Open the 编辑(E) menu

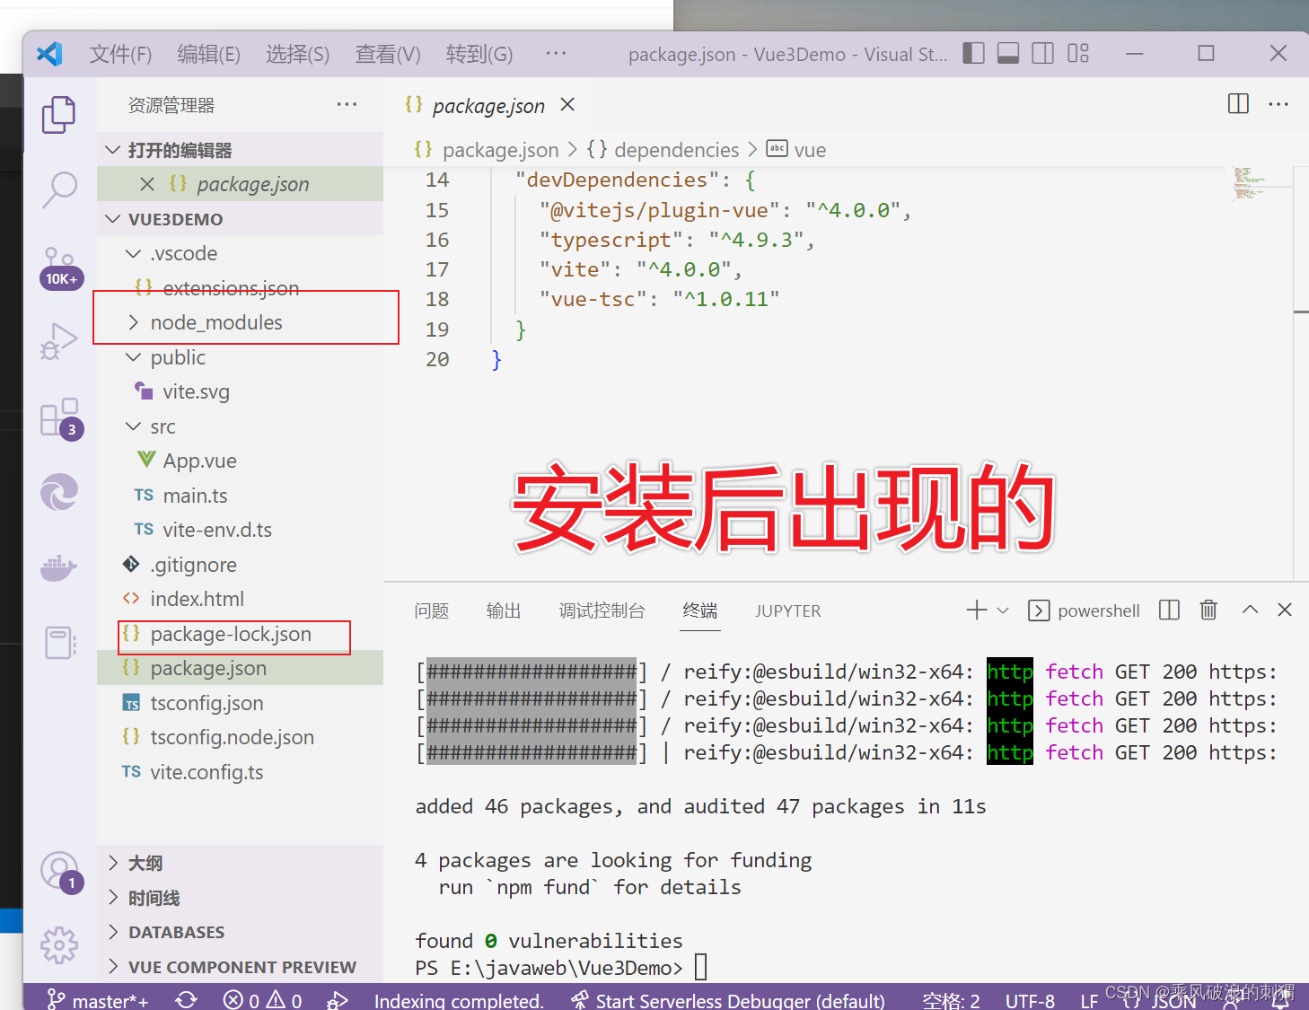click(x=208, y=54)
